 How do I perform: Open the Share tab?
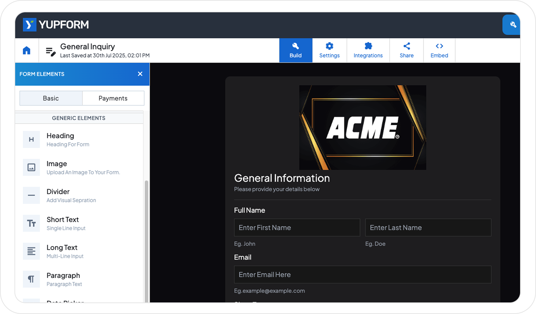407,50
